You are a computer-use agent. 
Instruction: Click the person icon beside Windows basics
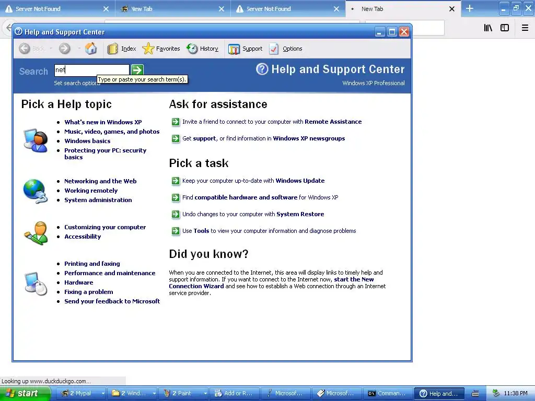pos(36,140)
